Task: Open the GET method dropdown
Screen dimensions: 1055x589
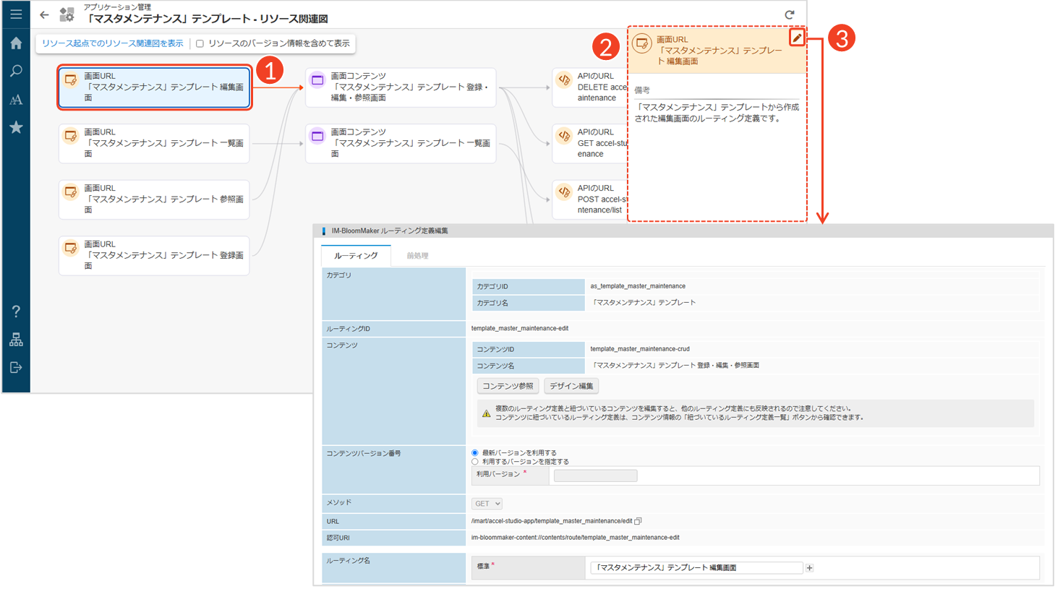Action: coord(487,504)
